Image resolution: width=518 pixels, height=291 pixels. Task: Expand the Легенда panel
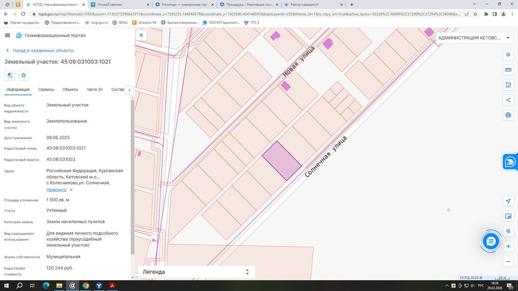(x=196, y=272)
